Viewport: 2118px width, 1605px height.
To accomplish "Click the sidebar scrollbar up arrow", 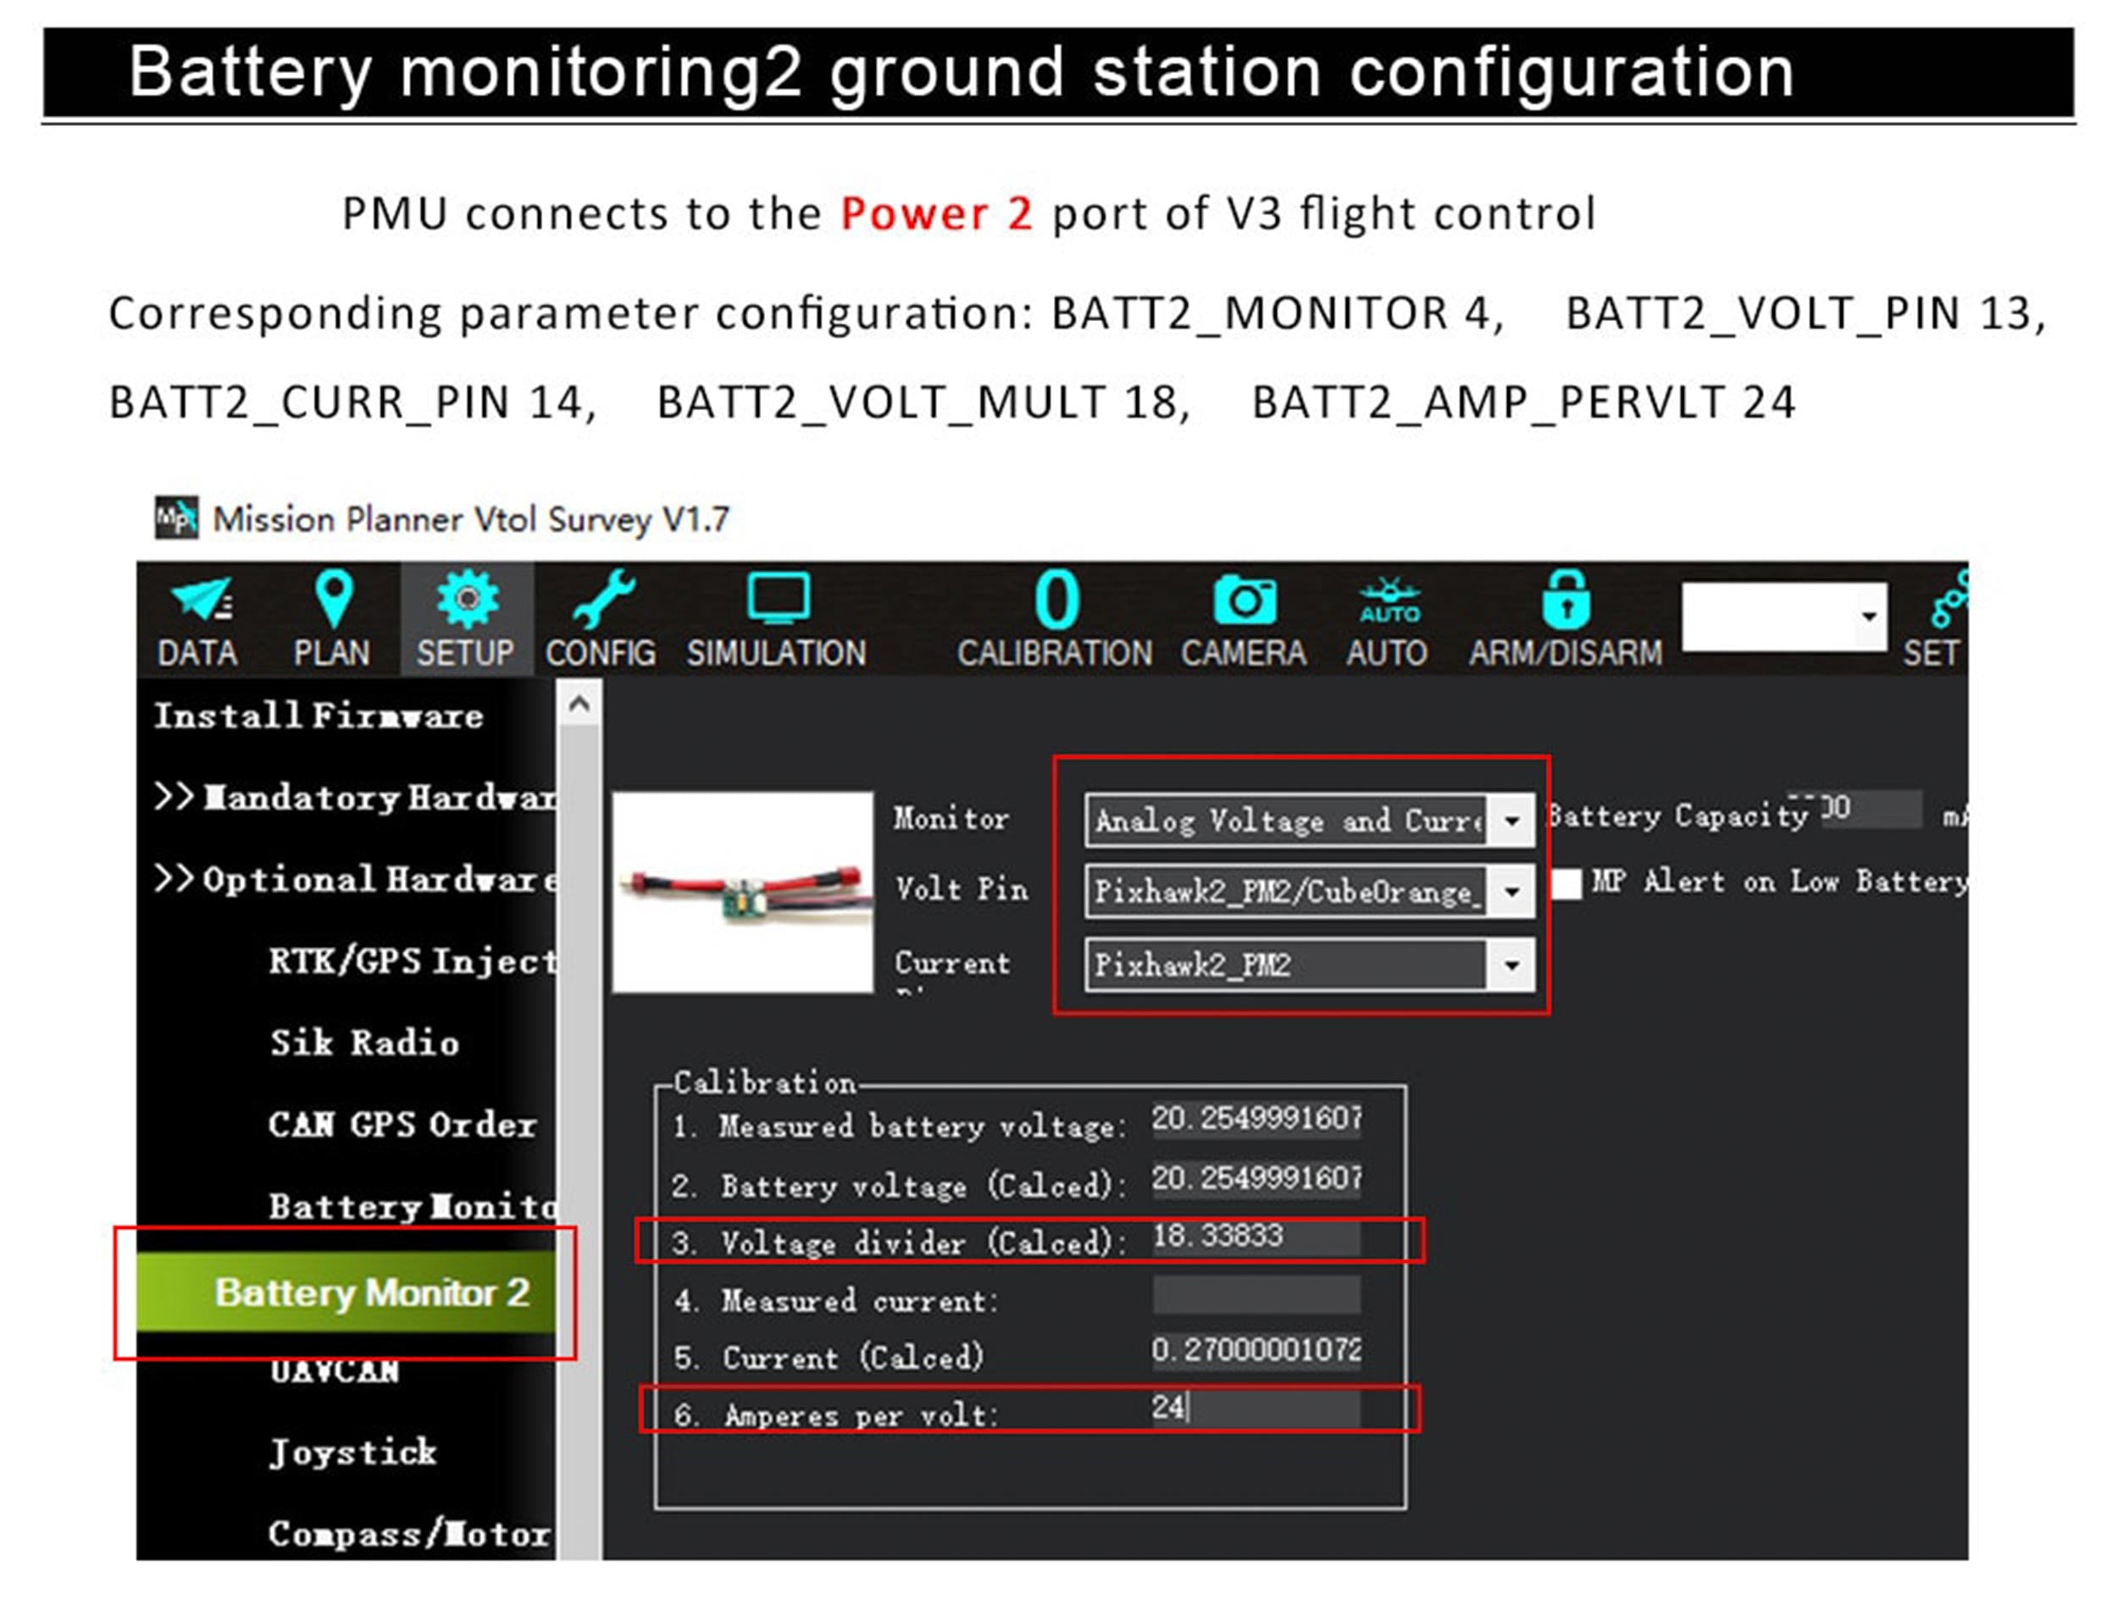I will point(579,705).
